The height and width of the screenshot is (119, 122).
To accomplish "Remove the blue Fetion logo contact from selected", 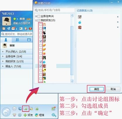I will point(118,22).
